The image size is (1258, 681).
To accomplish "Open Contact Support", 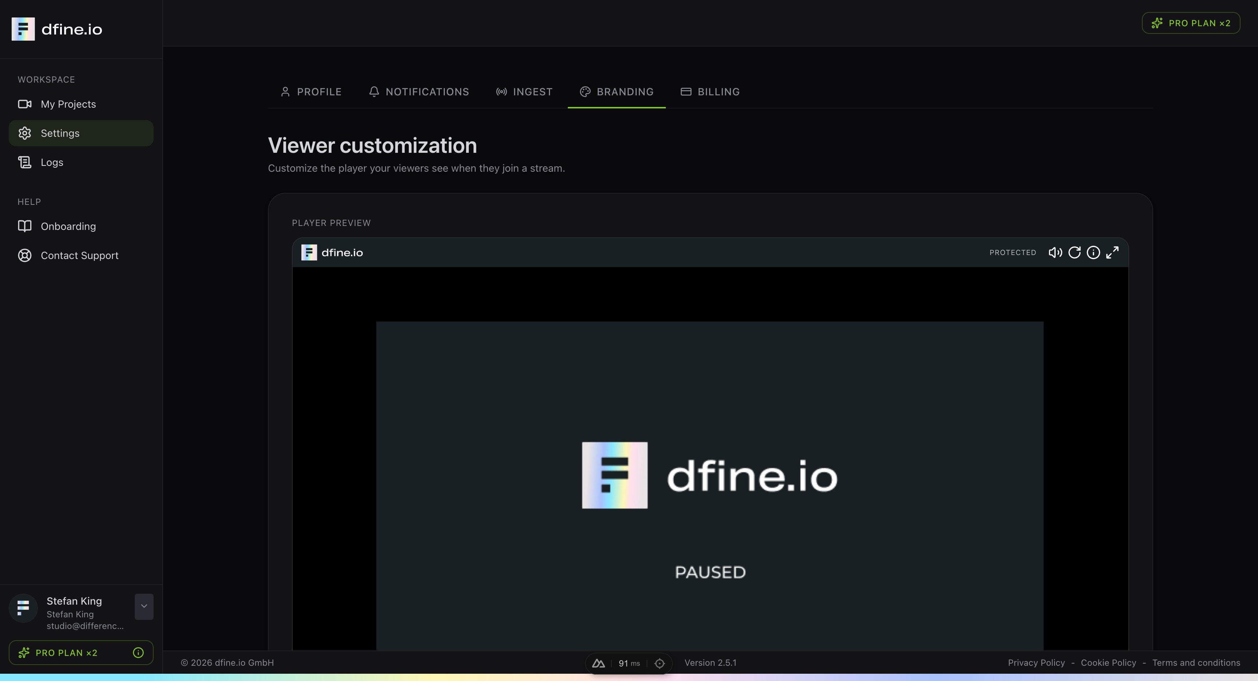I will pos(81,255).
